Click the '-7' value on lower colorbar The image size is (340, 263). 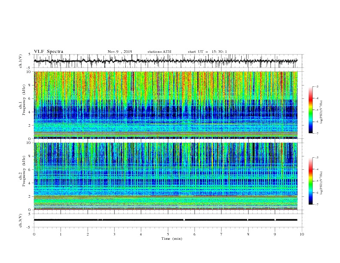316,205
